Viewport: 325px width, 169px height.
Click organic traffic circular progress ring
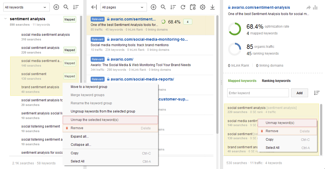pos(235,49)
